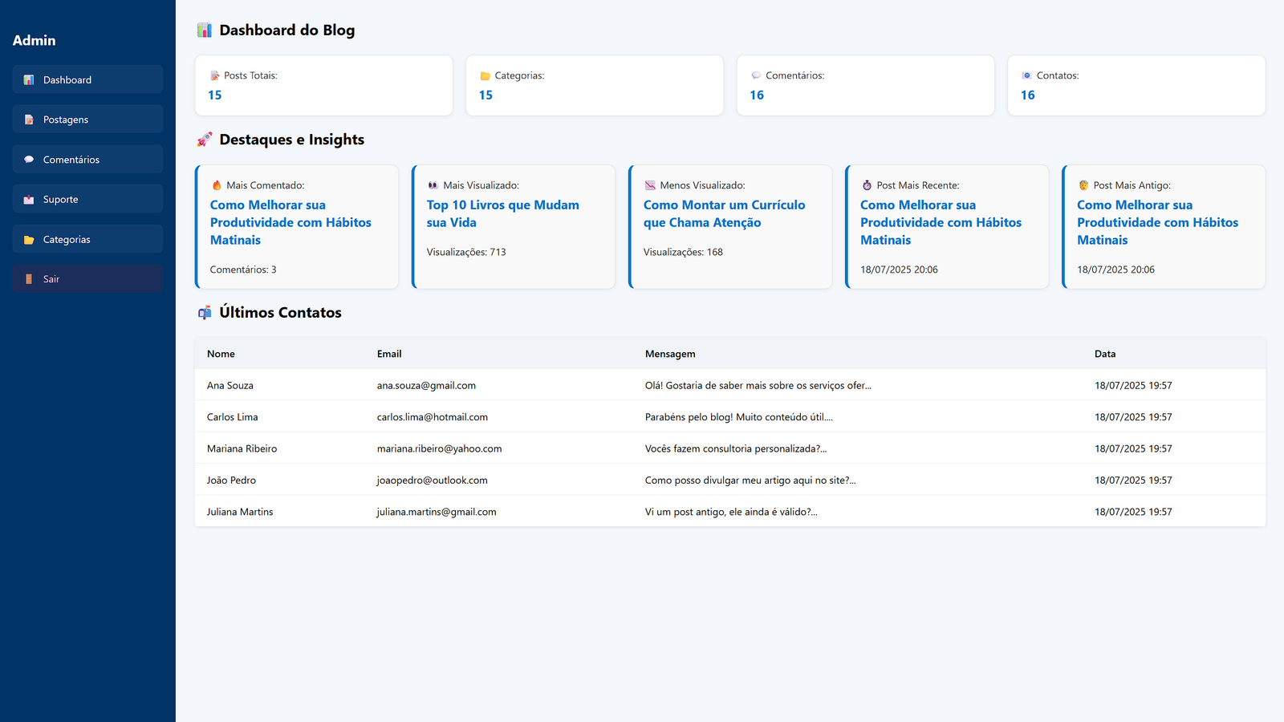
Task: Click the mailbox icon beside Últimos Contatos
Action: (205, 312)
